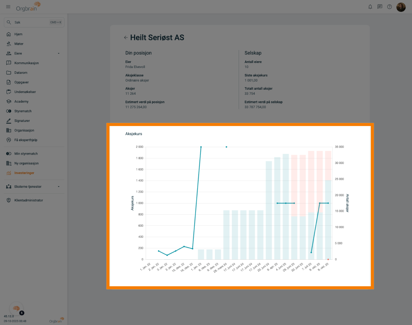Click the back arrow beside Heilt Seriøst AS
The width and height of the screenshot is (412, 325).
point(126,38)
